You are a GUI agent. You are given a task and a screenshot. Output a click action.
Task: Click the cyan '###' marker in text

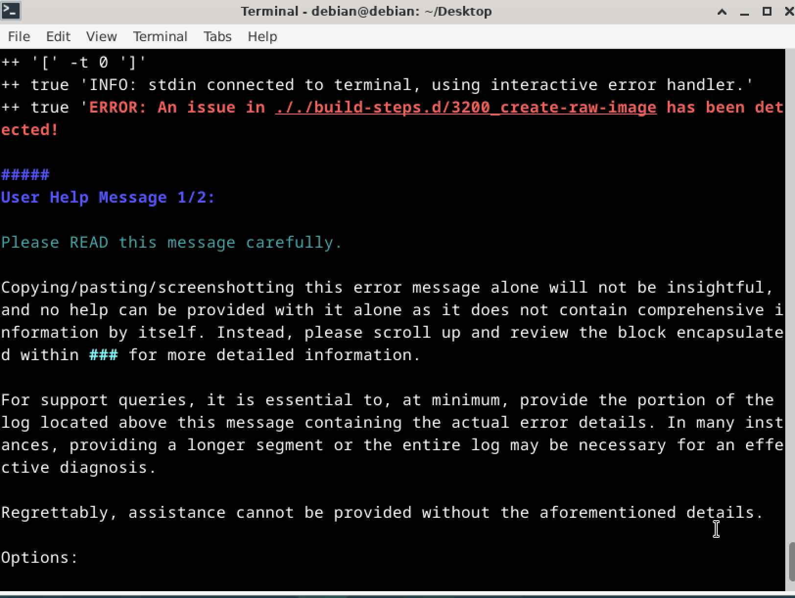coord(103,355)
